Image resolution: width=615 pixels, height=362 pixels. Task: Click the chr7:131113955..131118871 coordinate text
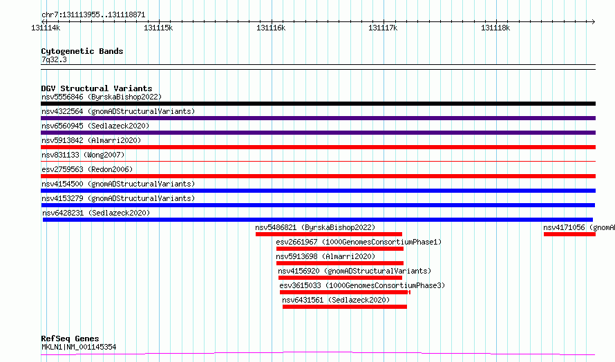[93, 15]
